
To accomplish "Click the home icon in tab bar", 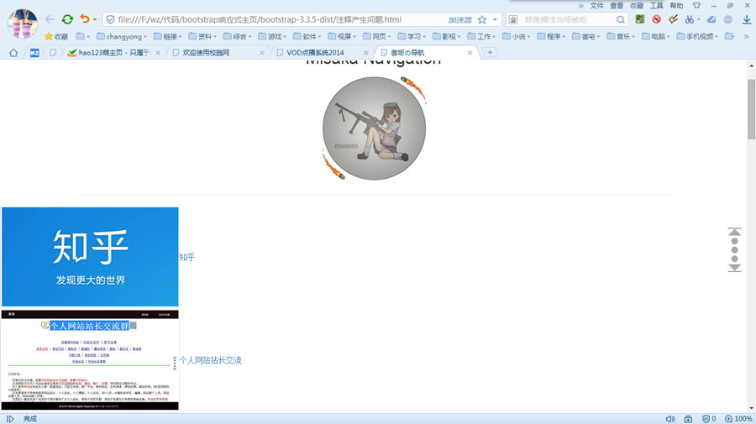I will click(13, 52).
